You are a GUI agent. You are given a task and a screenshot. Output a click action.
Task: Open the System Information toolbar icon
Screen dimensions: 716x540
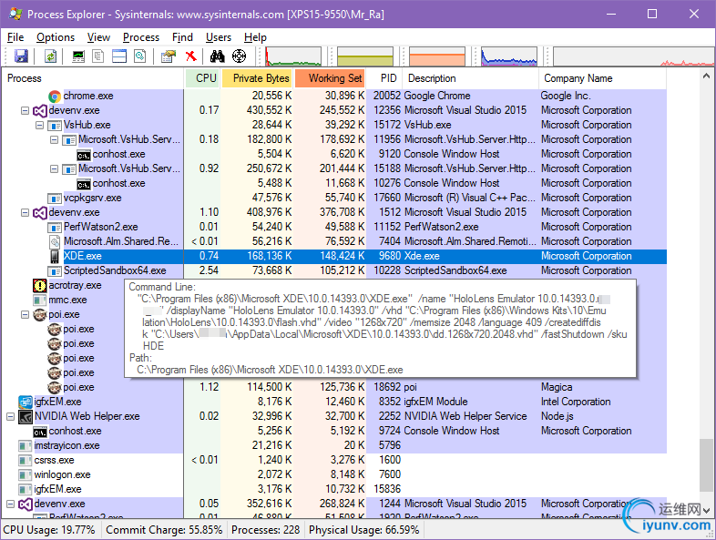coord(78,56)
